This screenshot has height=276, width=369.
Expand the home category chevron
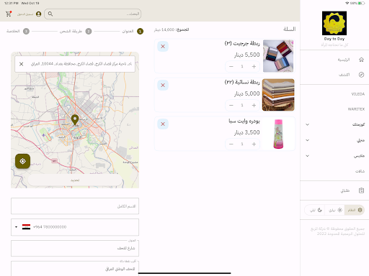307,140
